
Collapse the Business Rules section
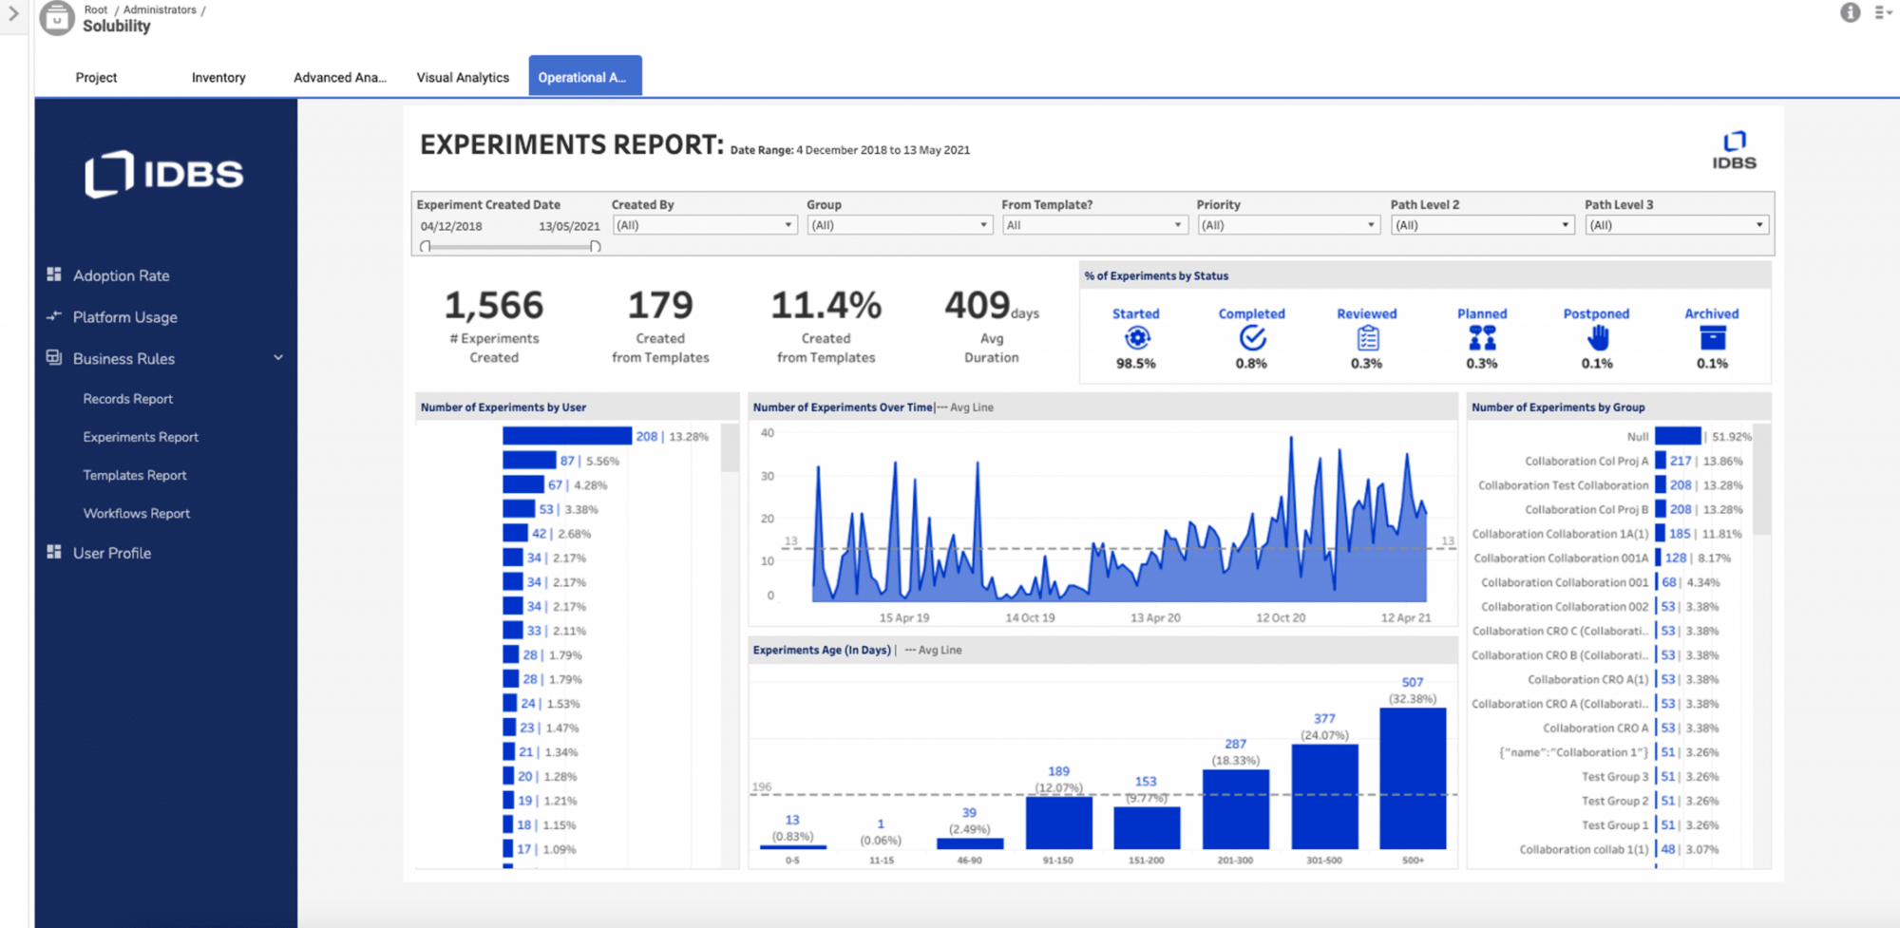[x=278, y=358]
